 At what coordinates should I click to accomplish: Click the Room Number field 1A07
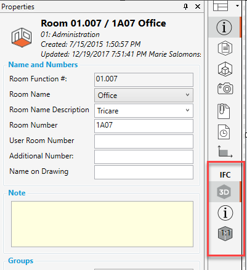[144, 126]
